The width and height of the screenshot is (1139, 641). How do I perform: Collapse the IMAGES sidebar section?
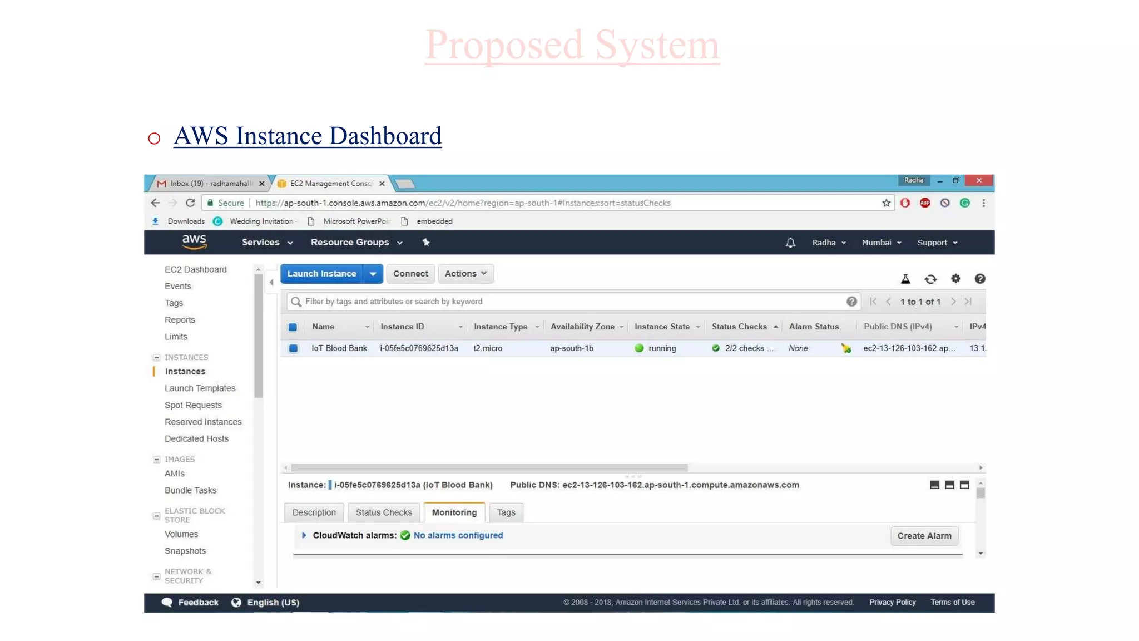tap(157, 460)
